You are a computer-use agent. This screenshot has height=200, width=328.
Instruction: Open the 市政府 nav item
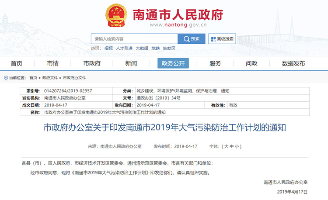click(x=92, y=63)
